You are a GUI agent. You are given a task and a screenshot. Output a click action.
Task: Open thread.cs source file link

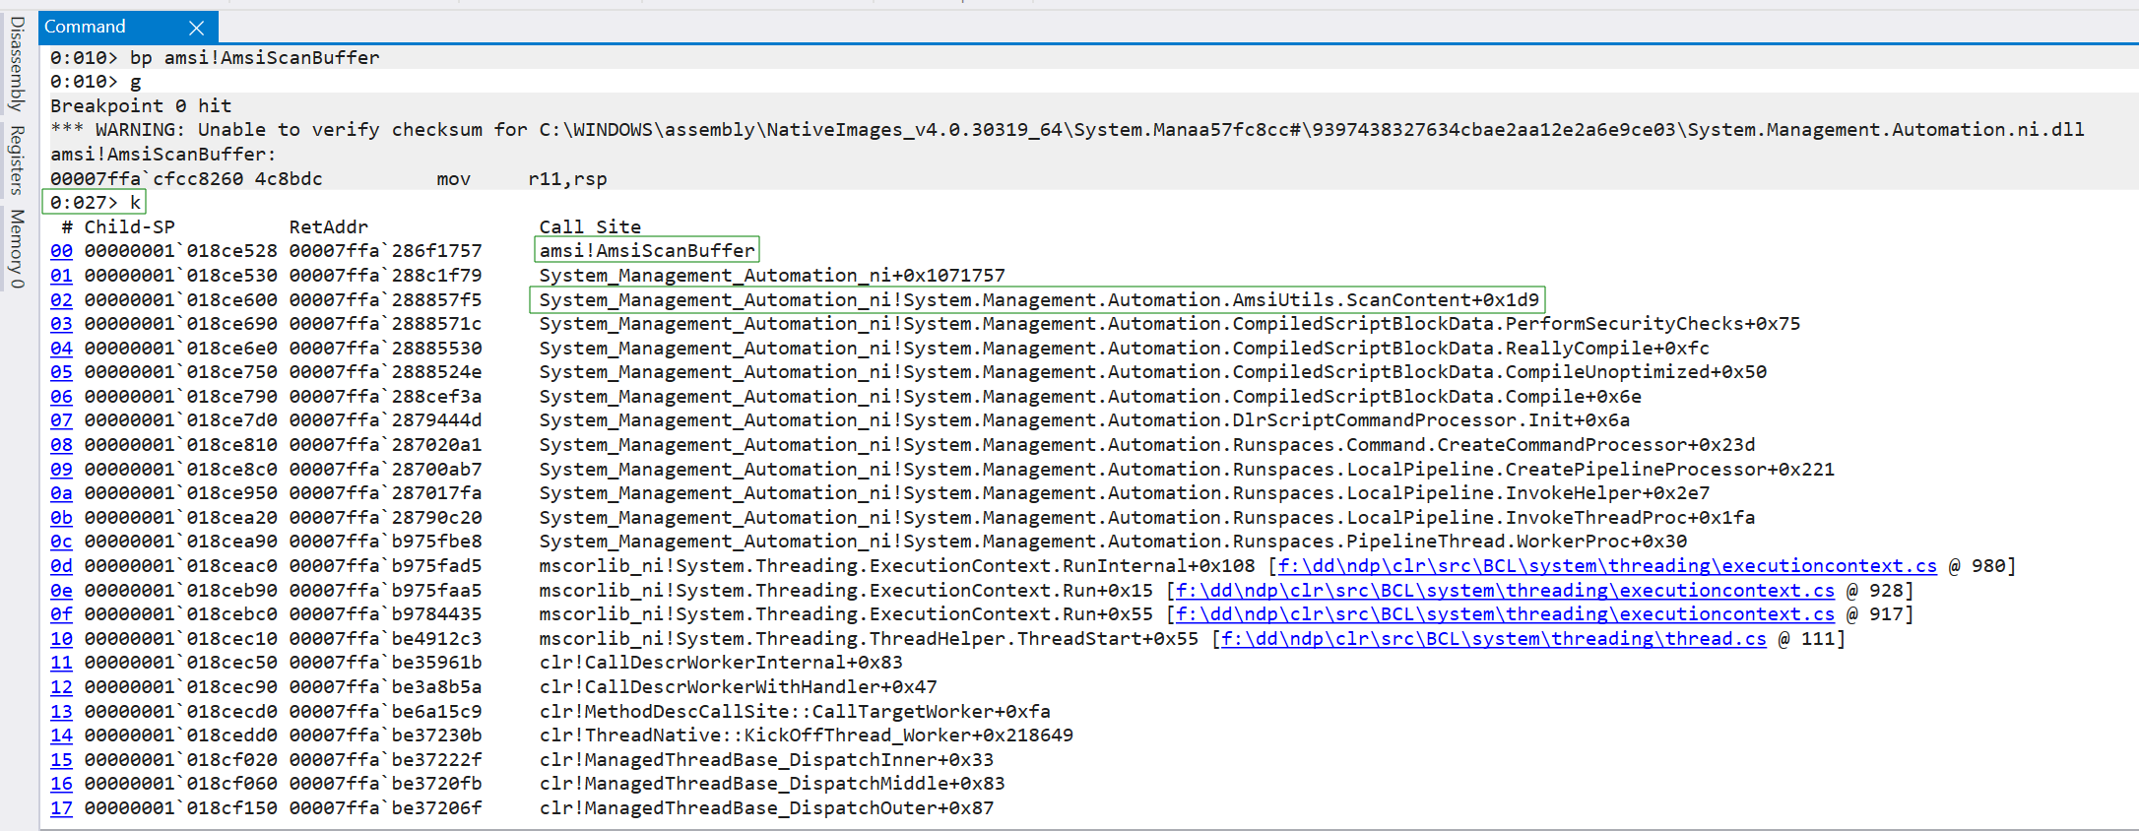pyautogui.click(x=1493, y=639)
